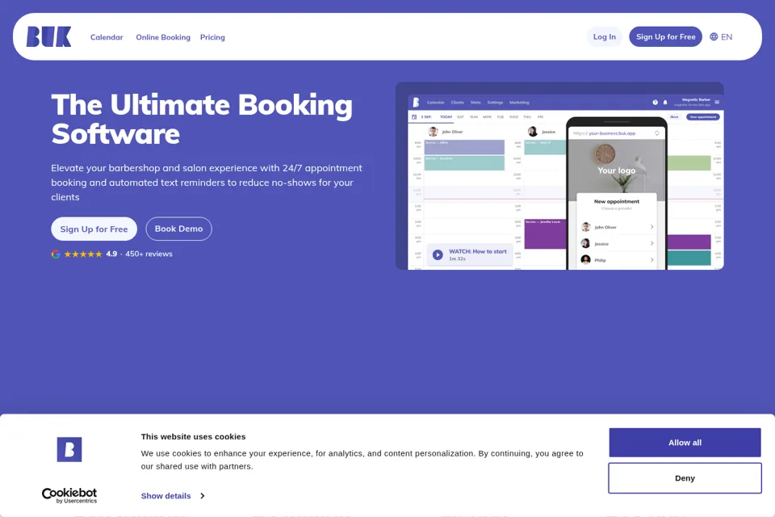The height and width of the screenshot is (517, 775).
Task: Click header Sign Up for Free button
Action: click(x=665, y=36)
